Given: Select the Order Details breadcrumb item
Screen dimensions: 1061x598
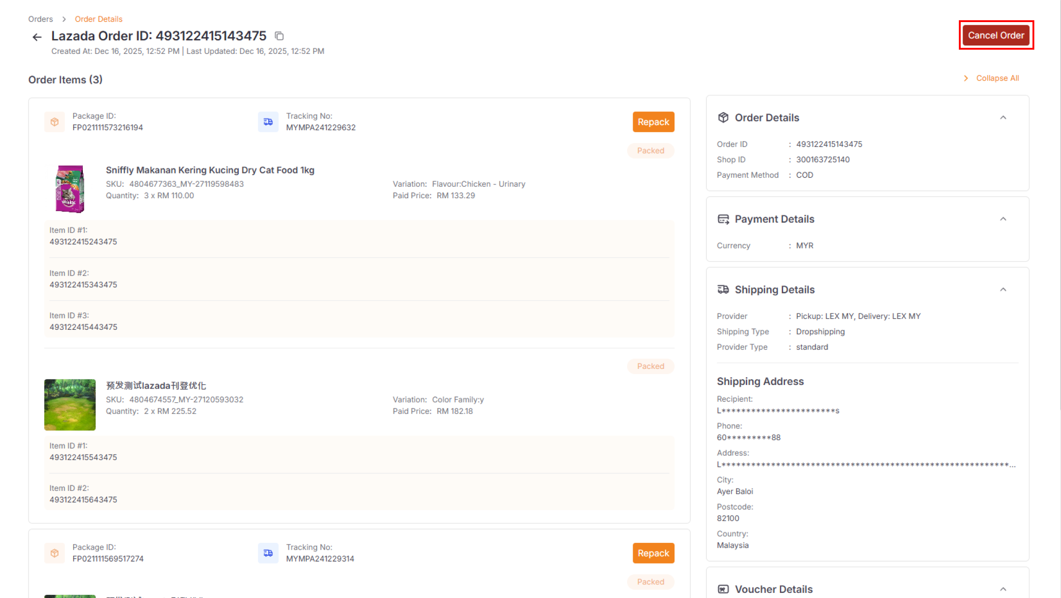Looking at the screenshot, I should tap(98, 19).
